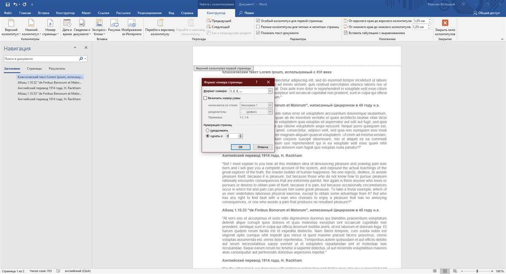
Task: Click the начать с number field
Action: pyautogui.click(x=231, y=136)
